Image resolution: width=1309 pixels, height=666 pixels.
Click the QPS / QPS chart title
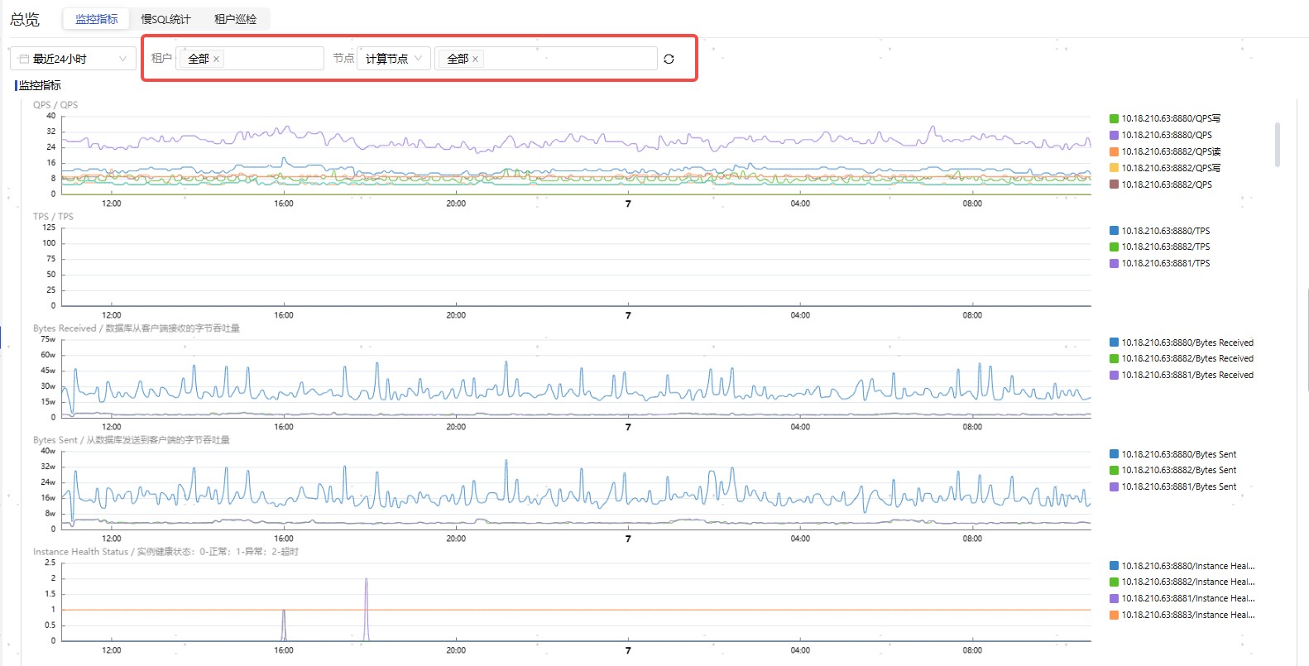click(x=55, y=105)
